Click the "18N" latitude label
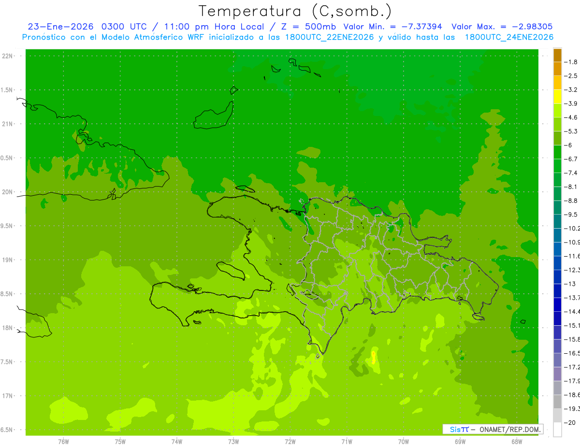Viewport: 580px width, 448px height. click(8, 328)
